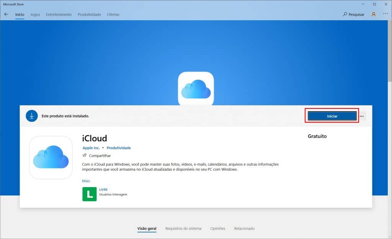The height and width of the screenshot is (239, 392).
Task: Expand description with Mais link
Action: coord(86,181)
